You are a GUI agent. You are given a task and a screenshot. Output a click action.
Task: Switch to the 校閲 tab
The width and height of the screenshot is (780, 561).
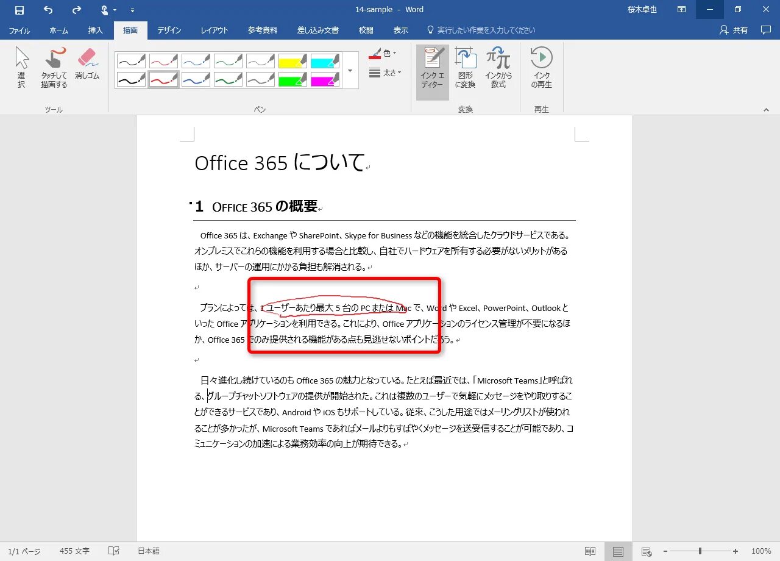point(366,30)
